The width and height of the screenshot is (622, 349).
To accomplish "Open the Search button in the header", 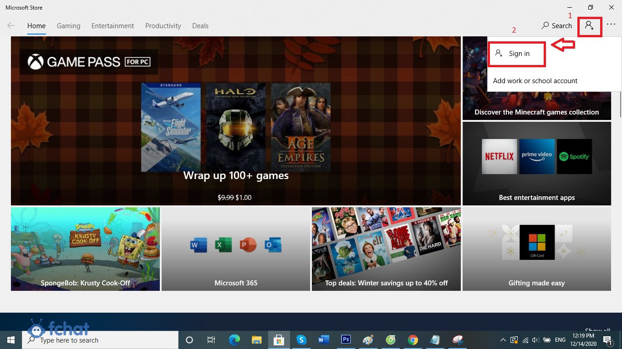I will point(556,26).
